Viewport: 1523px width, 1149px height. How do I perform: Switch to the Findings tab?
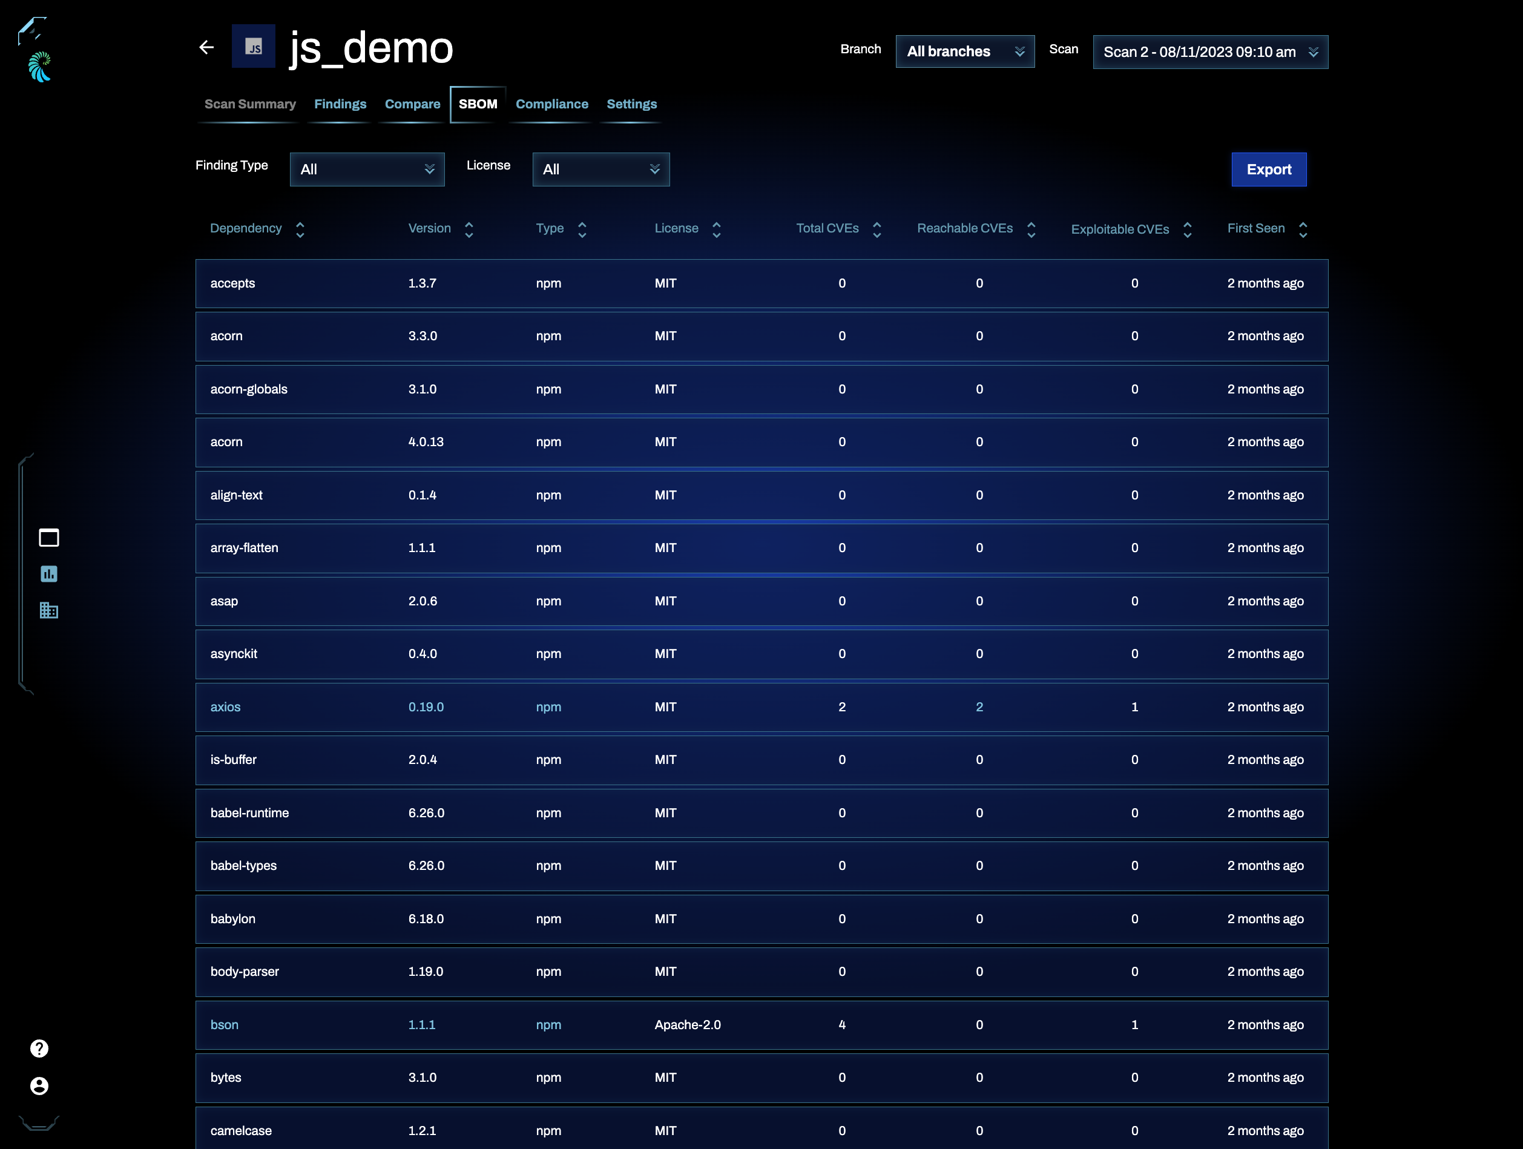tap(340, 104)
